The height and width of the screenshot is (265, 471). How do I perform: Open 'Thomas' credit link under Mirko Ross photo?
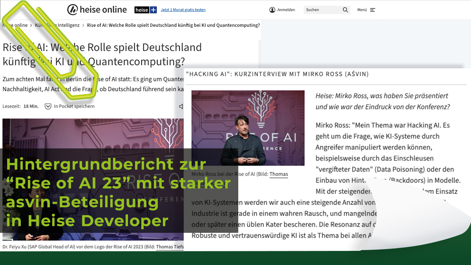click(279, 174)
